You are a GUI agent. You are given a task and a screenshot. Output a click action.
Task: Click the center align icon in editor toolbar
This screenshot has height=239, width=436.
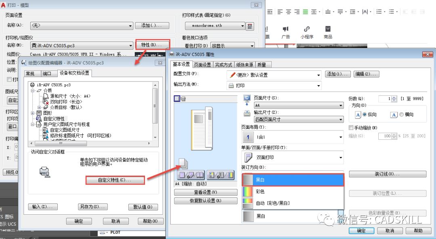click(x=289, y=12)
